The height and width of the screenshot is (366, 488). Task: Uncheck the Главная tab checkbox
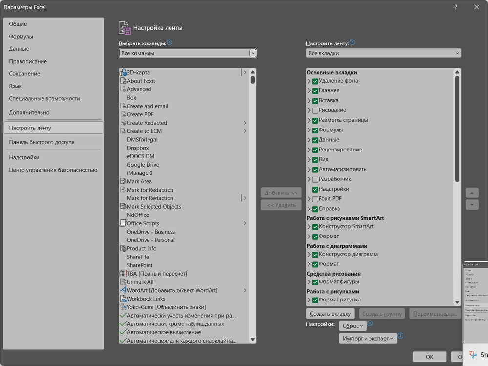pyautogui.click(x=315, y=91)
